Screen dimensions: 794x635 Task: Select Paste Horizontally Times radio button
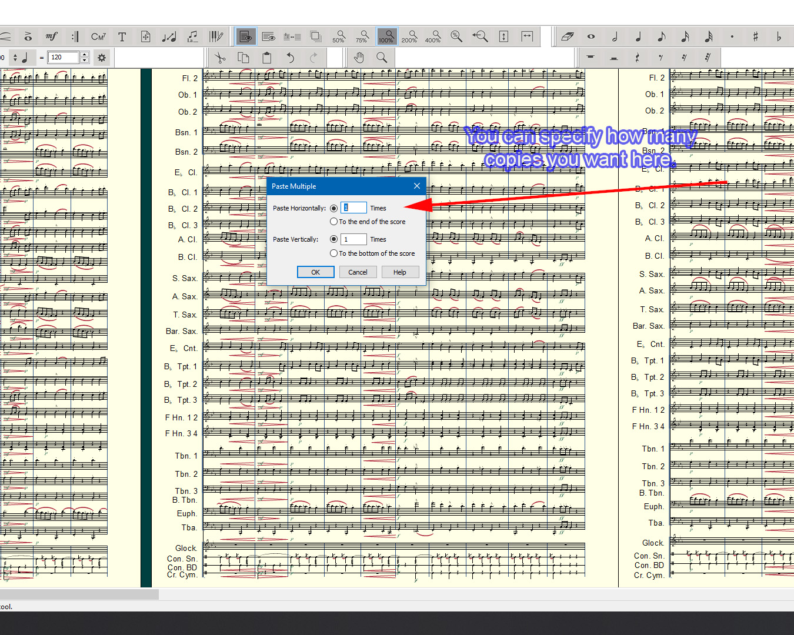[334, 208]
